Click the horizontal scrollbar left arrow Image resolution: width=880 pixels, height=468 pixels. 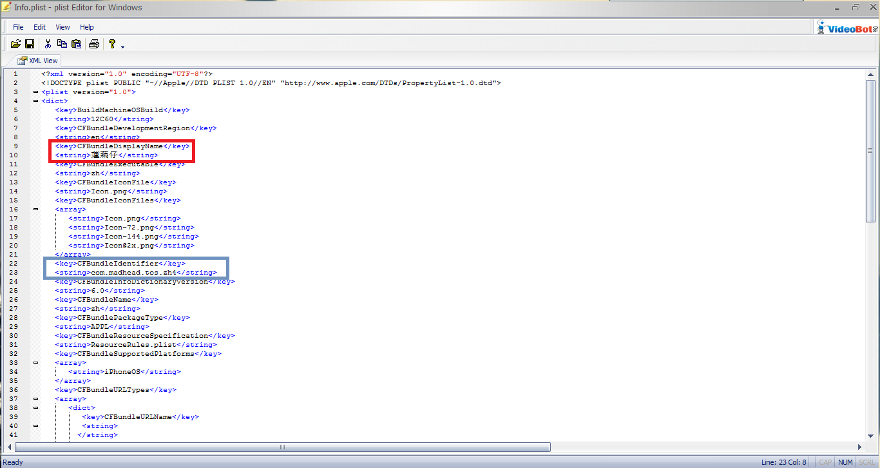click(x=10, y=447)
